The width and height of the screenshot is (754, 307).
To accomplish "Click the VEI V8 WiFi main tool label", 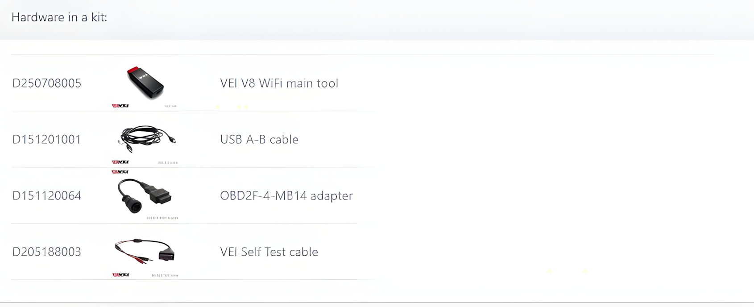I will click(279, 83).
